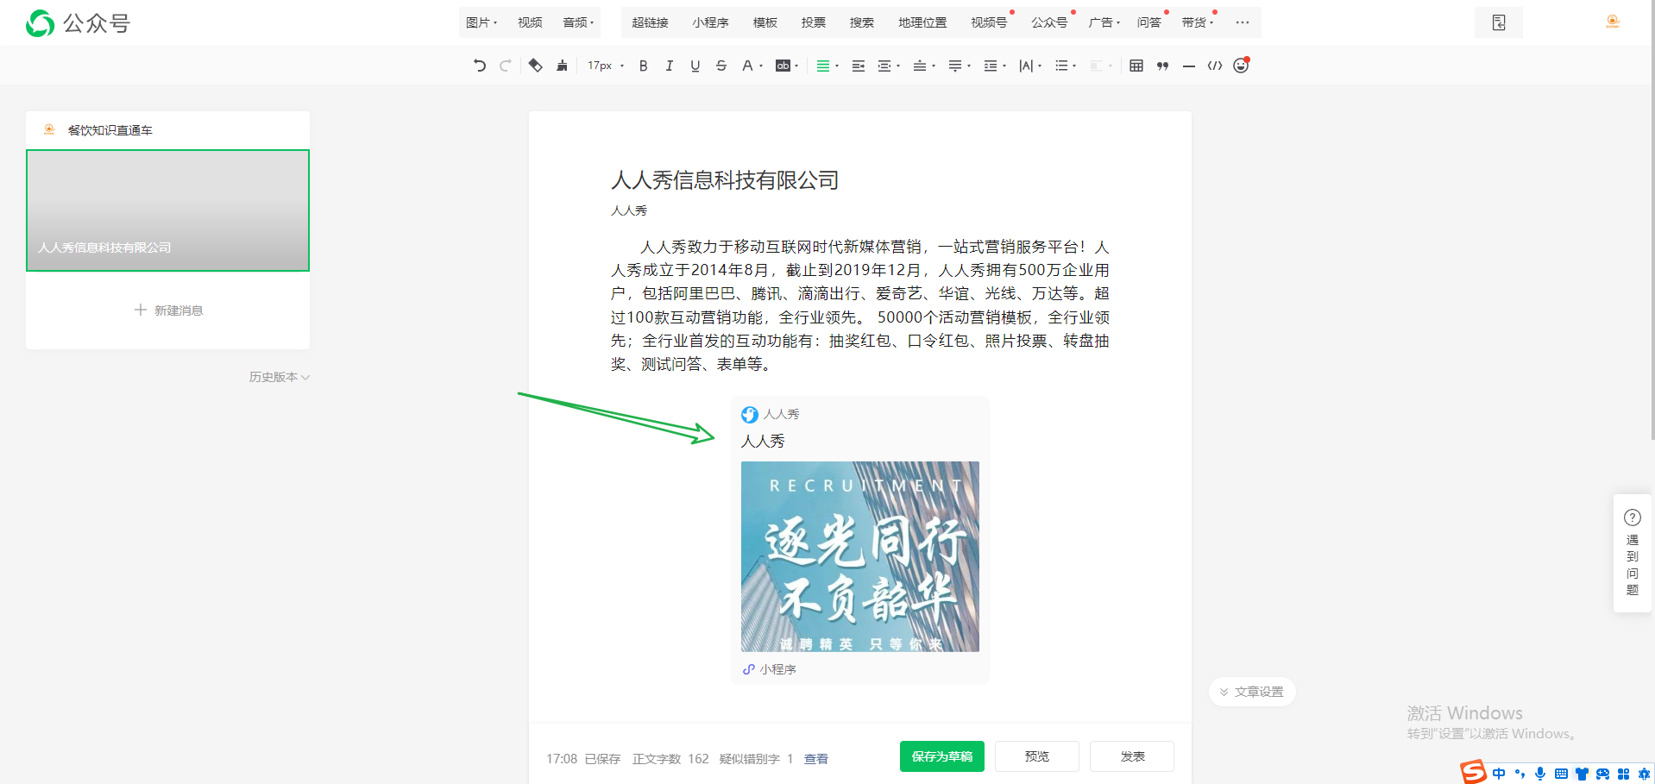Click the 查看 link for typos
1655x784 pixels.
816,759
